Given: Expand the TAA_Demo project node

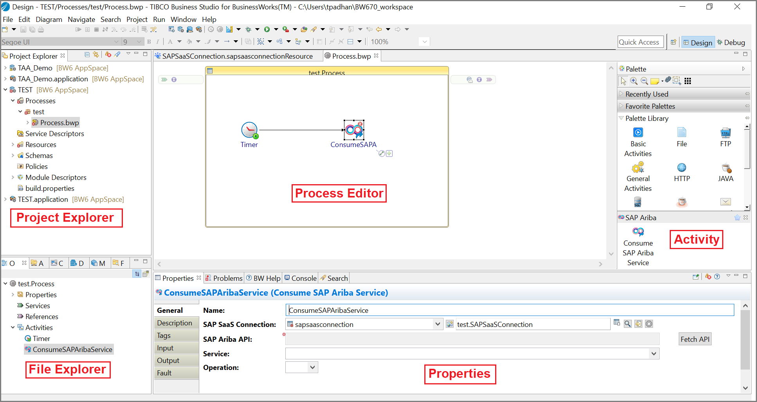Looking at the screenshot, I should 5,68.
